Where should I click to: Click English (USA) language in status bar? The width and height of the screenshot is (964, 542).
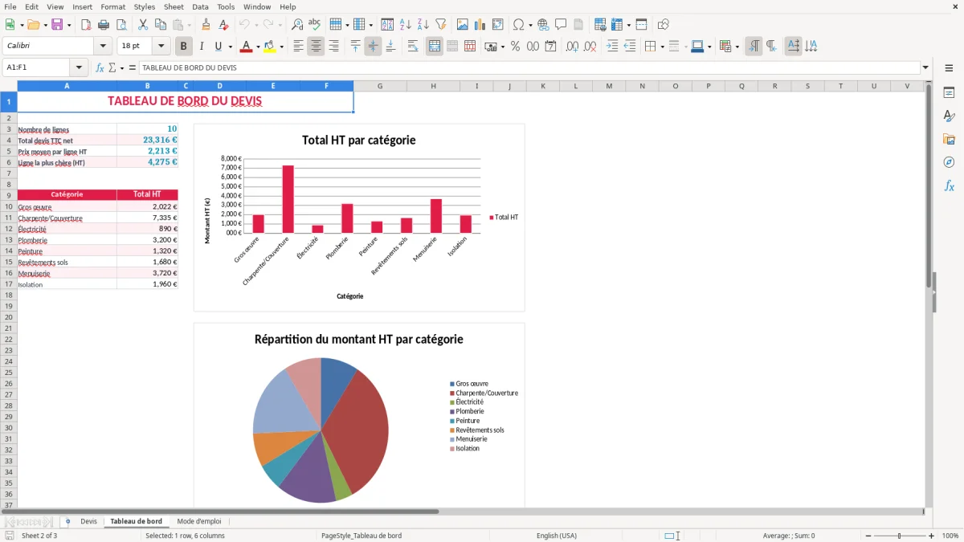point(557,536)
